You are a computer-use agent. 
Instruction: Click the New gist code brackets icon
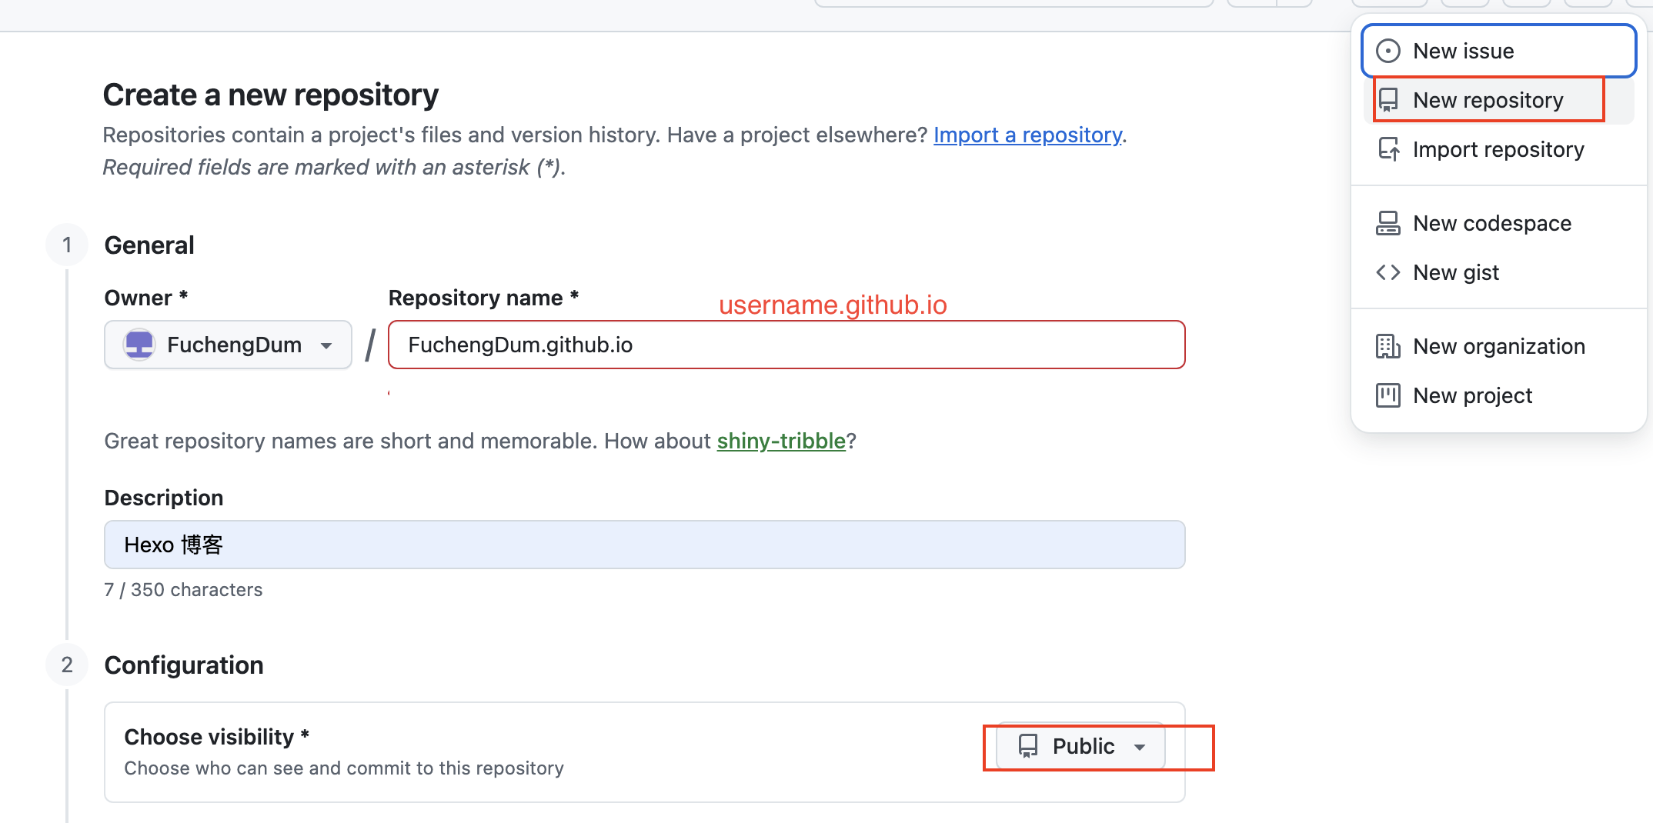point(1388,272)
